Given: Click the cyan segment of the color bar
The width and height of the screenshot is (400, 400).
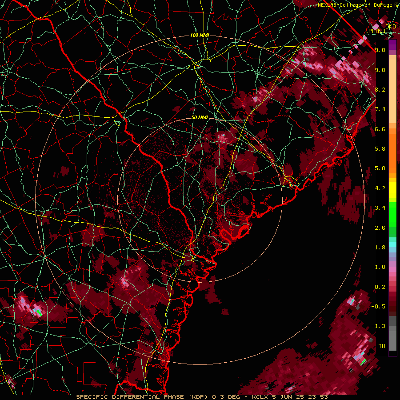Looking at the screenshot, I should [392, 244].
